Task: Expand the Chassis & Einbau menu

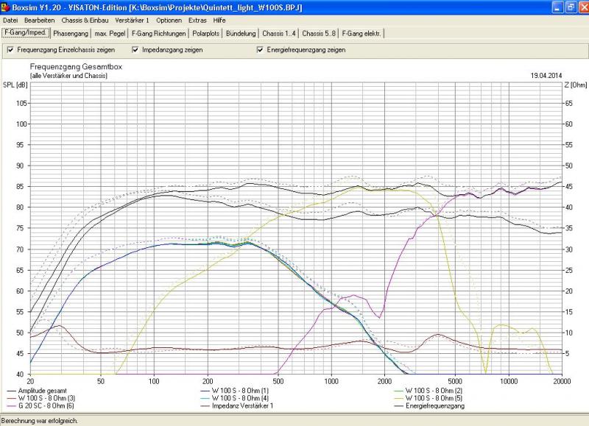Action: (x=86, y=20)
